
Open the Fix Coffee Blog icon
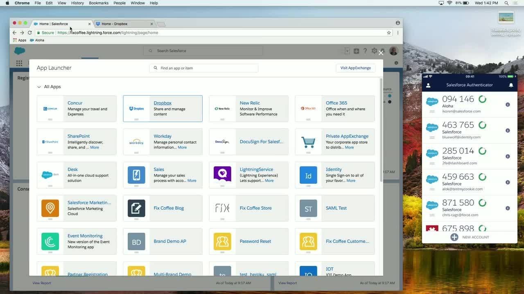136,208
